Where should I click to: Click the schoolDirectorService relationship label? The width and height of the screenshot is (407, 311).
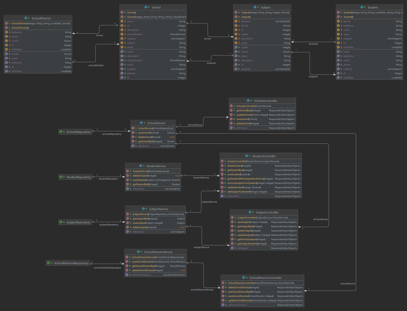[202, 290]
